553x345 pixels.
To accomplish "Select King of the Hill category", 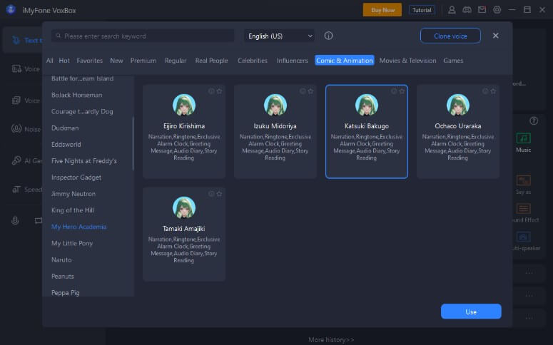I will click(x=72, y=210).
